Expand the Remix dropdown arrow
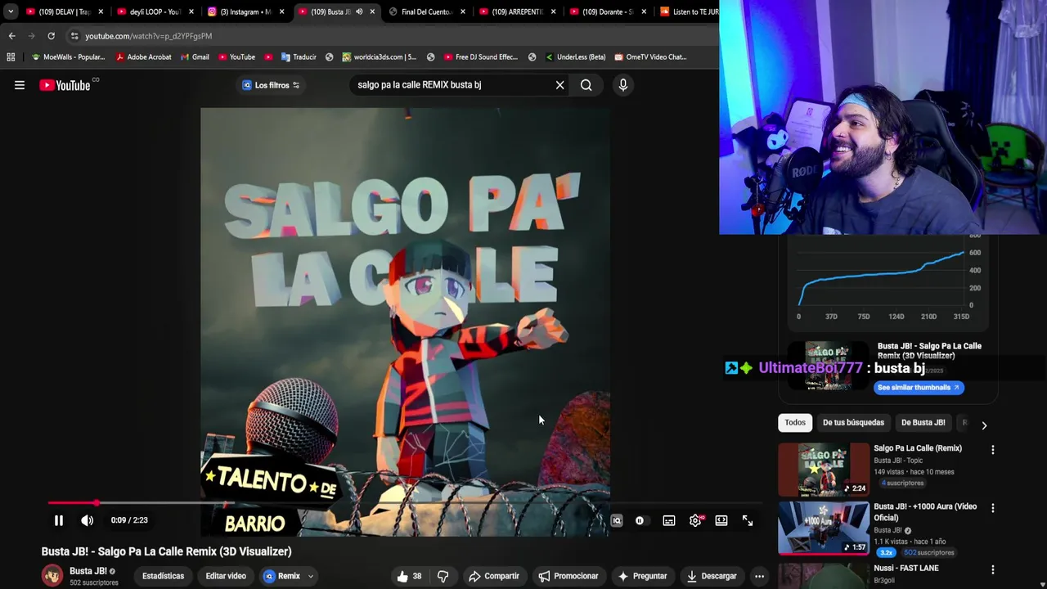Image resolution: width=1047 pixels, height=589 pixels. click(x=311, y=576)
